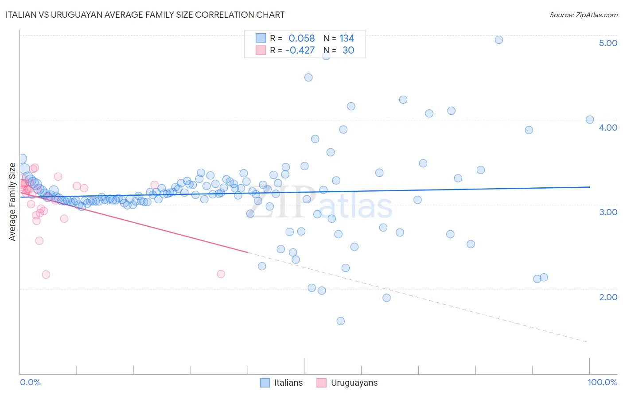
Task: Click the blue data point at 4.00 far right
Action: coord(590,120)
